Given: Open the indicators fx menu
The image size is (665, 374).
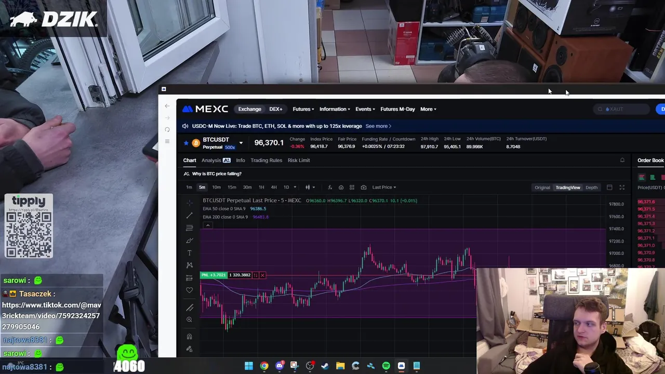Looking at the screenshot, I should click(329, 187).
